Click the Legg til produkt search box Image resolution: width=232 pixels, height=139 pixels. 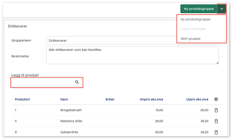coord(42,82)
